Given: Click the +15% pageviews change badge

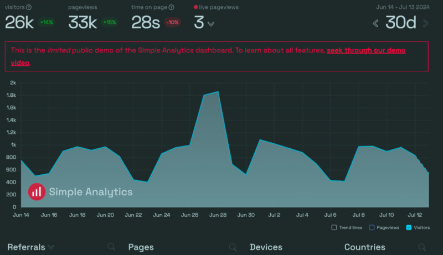Looking at the screenshot, I should [x=110, y=22].
